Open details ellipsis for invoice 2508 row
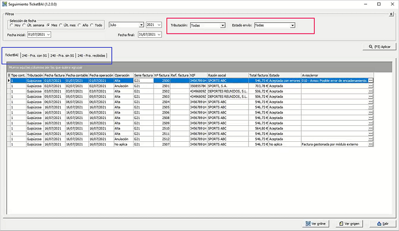This screenshot has width=399, height=231. tap(370, 118)
